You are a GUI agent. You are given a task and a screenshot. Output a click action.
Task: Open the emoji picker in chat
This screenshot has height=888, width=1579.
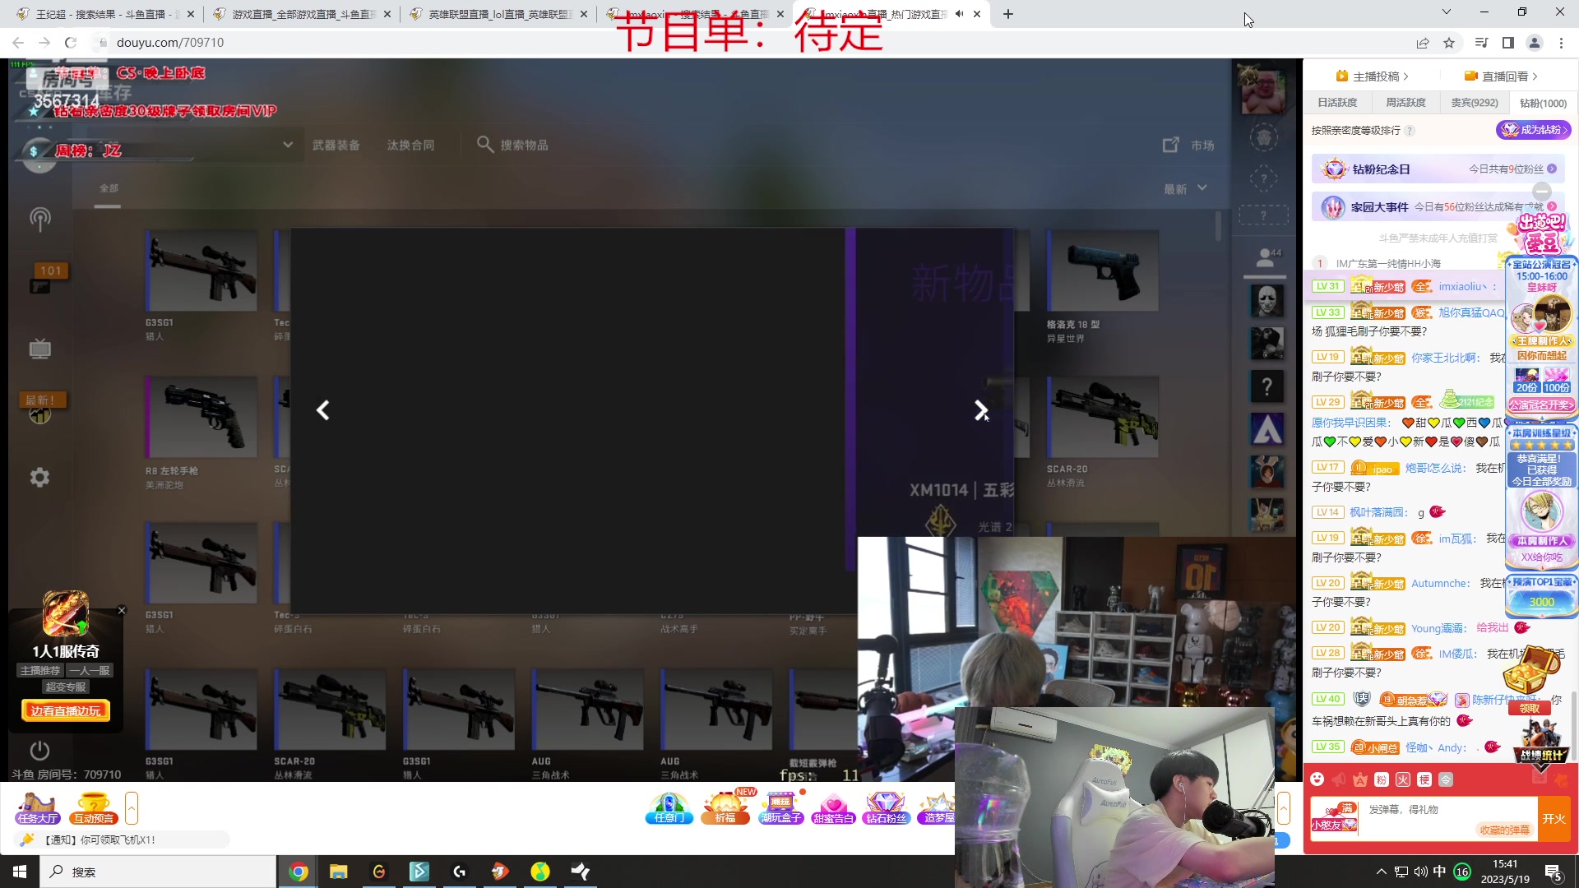pyautogui.click(x=1317, y=779)
